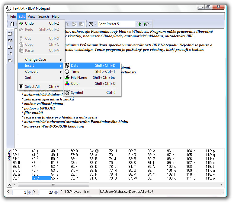234x203 pixels.
Task: Open the View menu
Action: tap(31, 17)
